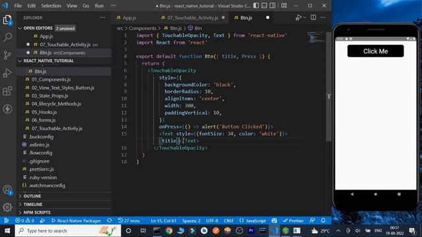Change encoding via UTF-8 status item

[212, 221]
